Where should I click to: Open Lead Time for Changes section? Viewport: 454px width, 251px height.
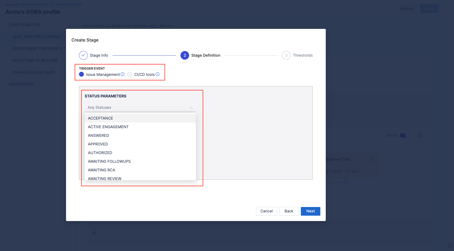pyautogui.click(x=36, y=37)
